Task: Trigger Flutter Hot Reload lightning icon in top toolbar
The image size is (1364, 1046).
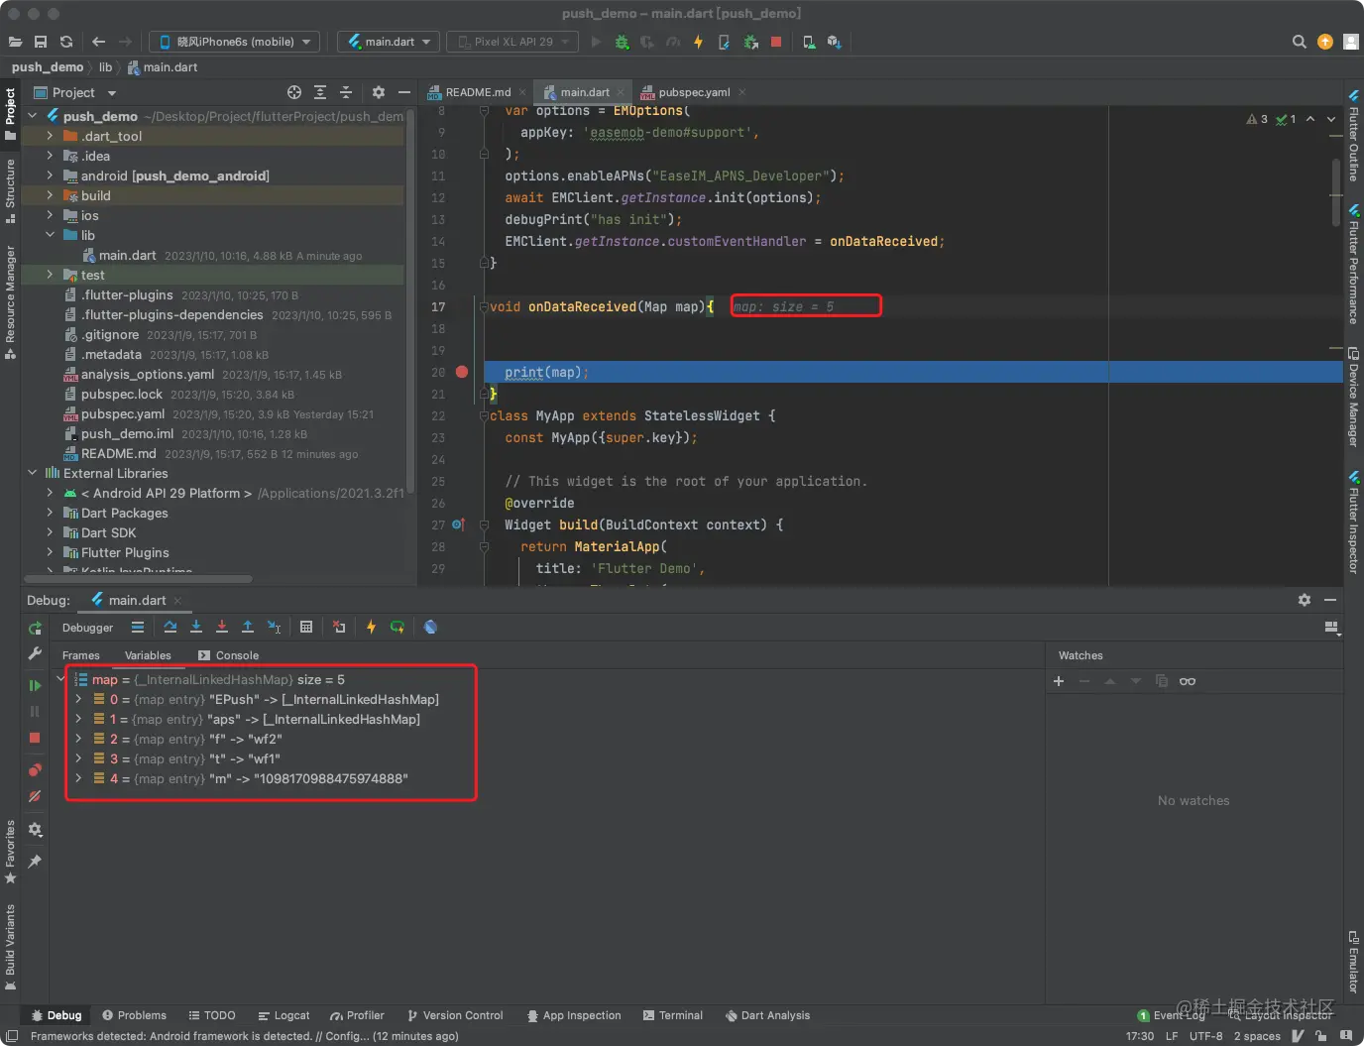Action: (698, 42)
